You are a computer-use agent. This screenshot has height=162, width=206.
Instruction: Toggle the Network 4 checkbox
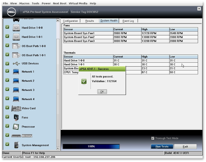pos(7,99)
